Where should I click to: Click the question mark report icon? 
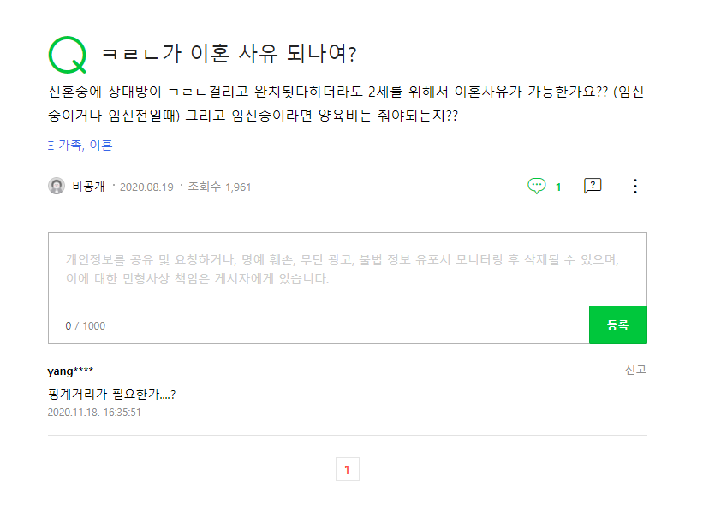[x=592, y=186]
